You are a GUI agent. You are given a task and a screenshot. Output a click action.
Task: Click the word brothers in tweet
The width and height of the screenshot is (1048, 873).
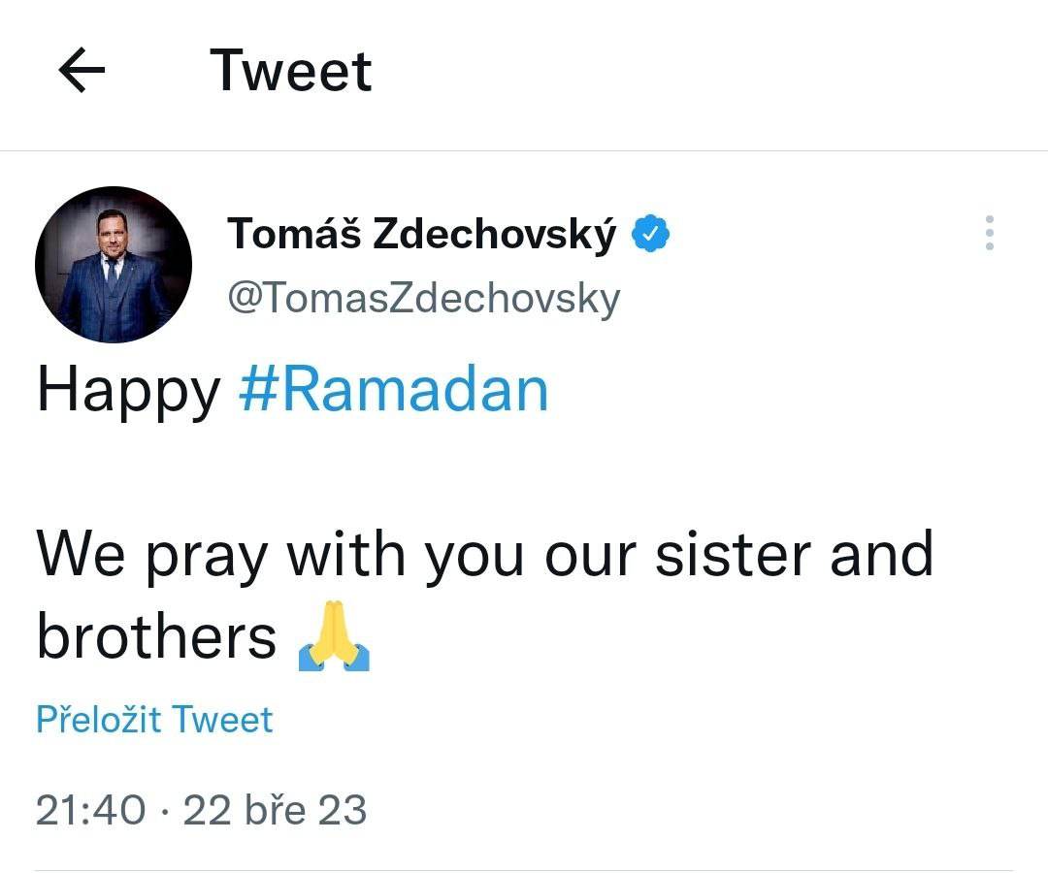point(156,634)
